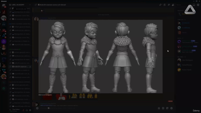This screenshot has height=113, width=201.
Task: Open the GIF picker icon
Action: coord(163,108)
